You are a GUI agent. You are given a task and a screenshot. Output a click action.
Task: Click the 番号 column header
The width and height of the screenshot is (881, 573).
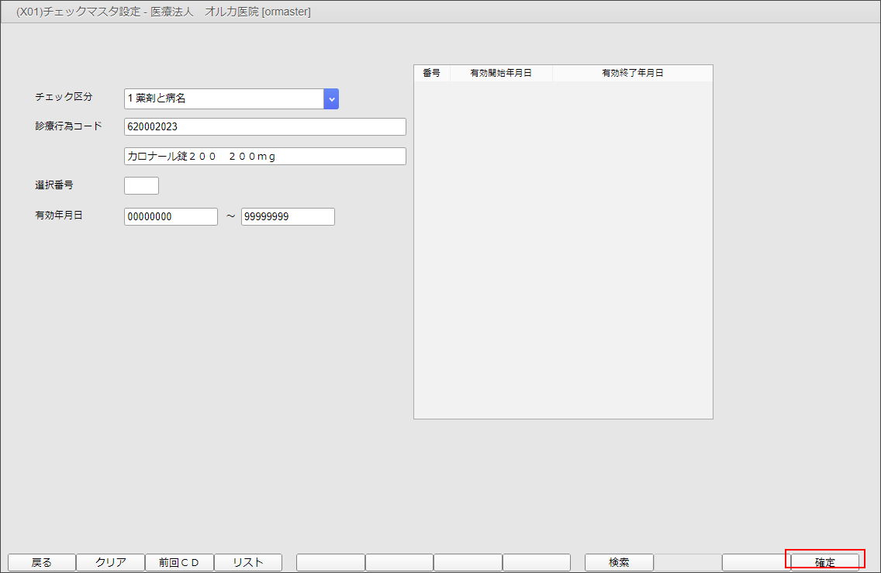coord(431,73)
